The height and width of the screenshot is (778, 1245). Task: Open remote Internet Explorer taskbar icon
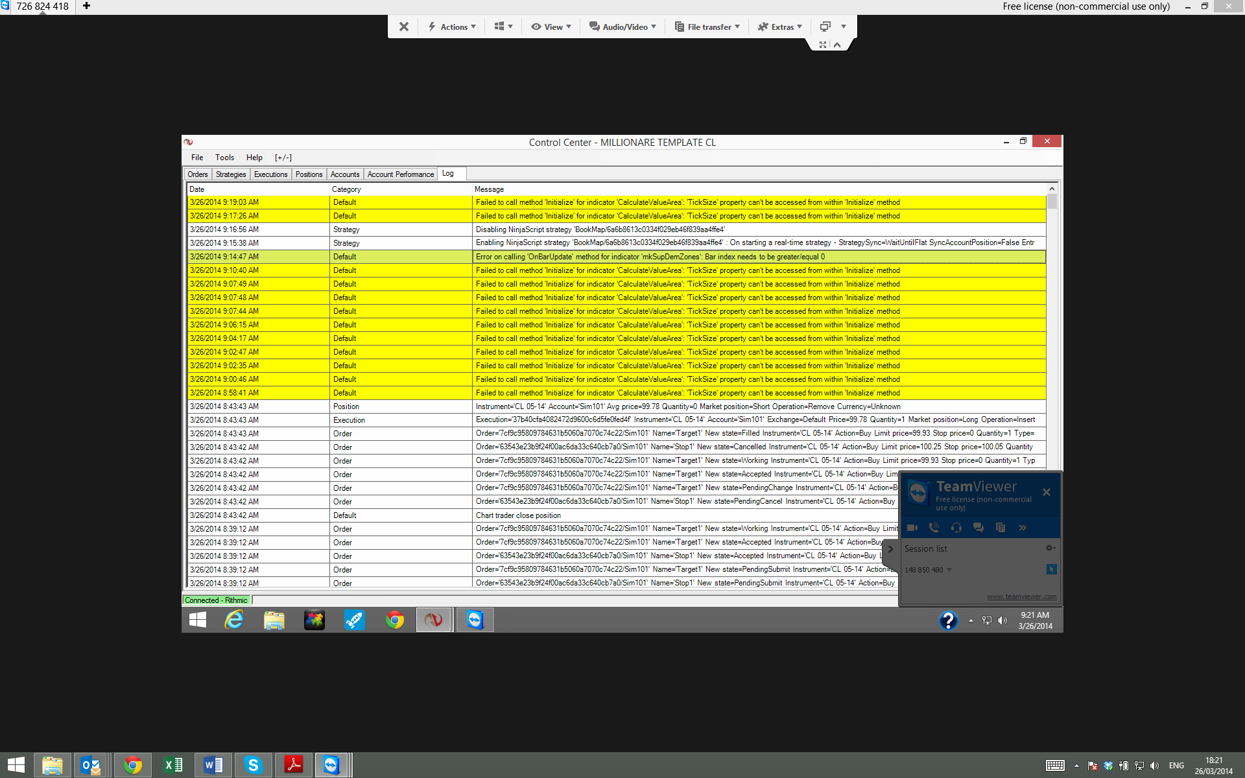click(x=233, y=620)
